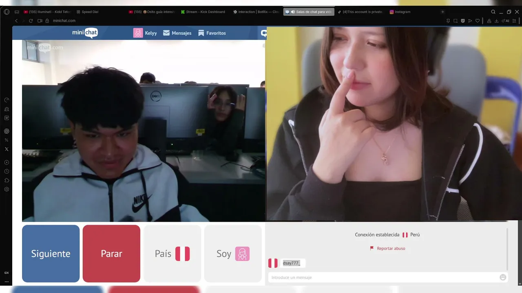Open a new browser tab

(x=443, y=12)
